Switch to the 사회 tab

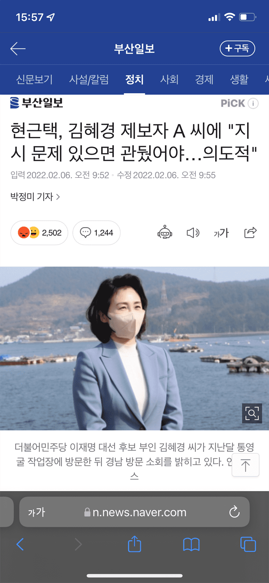(169, 79)
